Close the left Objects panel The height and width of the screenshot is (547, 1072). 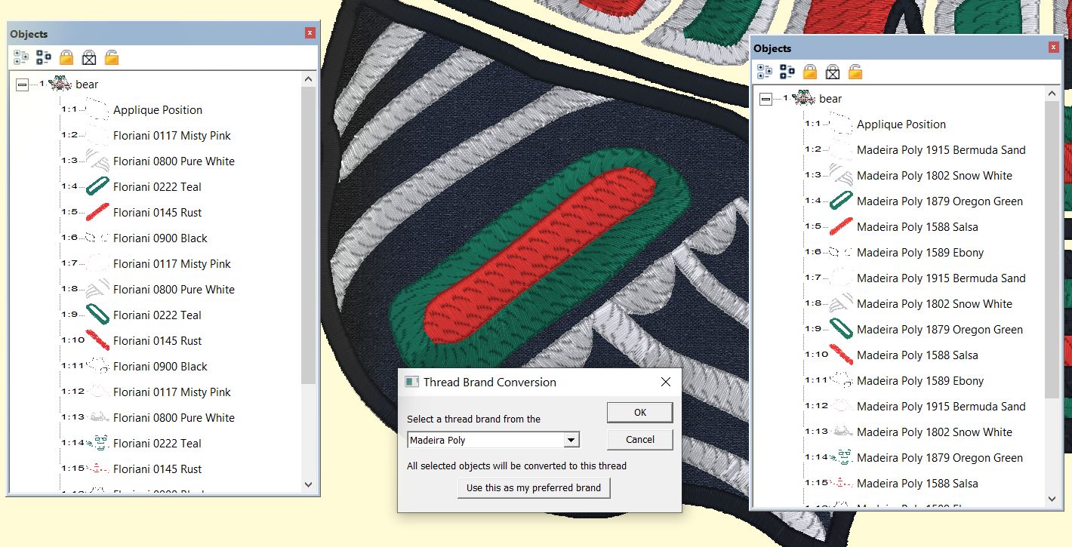(x=310, y=33)
